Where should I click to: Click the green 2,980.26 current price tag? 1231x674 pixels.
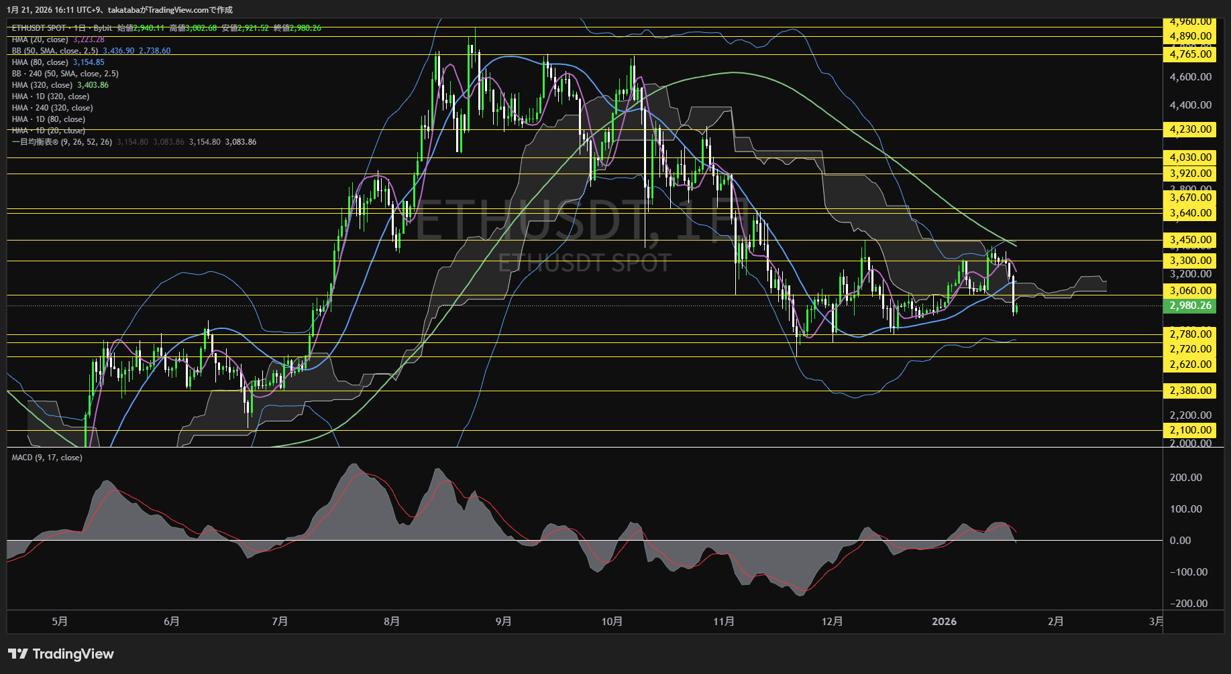tap(1190, 306)
